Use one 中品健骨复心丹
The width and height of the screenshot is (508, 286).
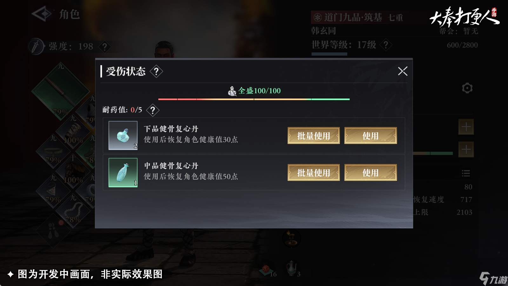tap(371, 173)
